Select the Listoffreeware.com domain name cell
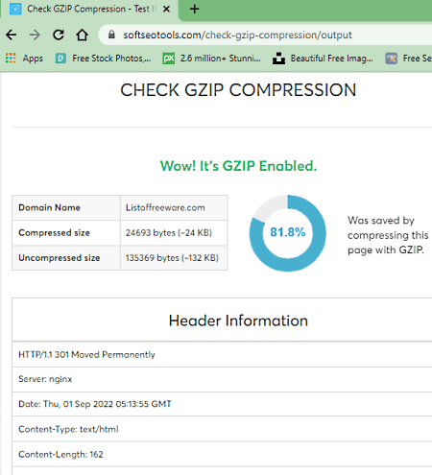 pyautogui.click(x=174, y=207)
